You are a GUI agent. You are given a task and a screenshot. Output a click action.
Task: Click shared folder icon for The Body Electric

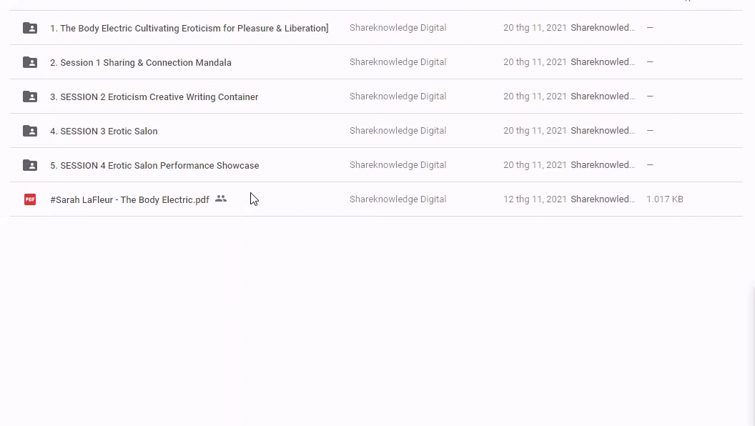30,28
